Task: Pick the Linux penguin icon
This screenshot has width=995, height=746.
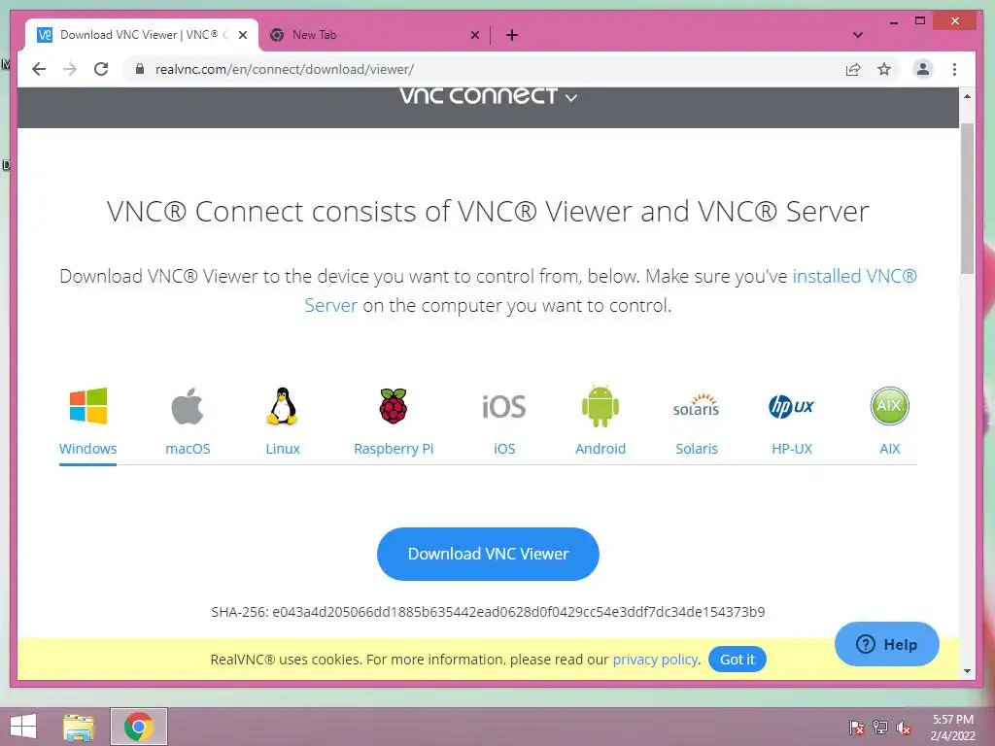Action: (x=282, y=406)
